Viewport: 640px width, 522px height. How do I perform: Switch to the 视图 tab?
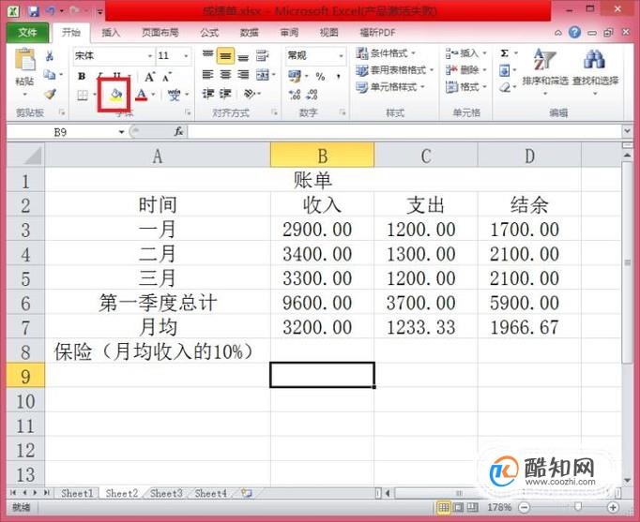pos(329,32)
